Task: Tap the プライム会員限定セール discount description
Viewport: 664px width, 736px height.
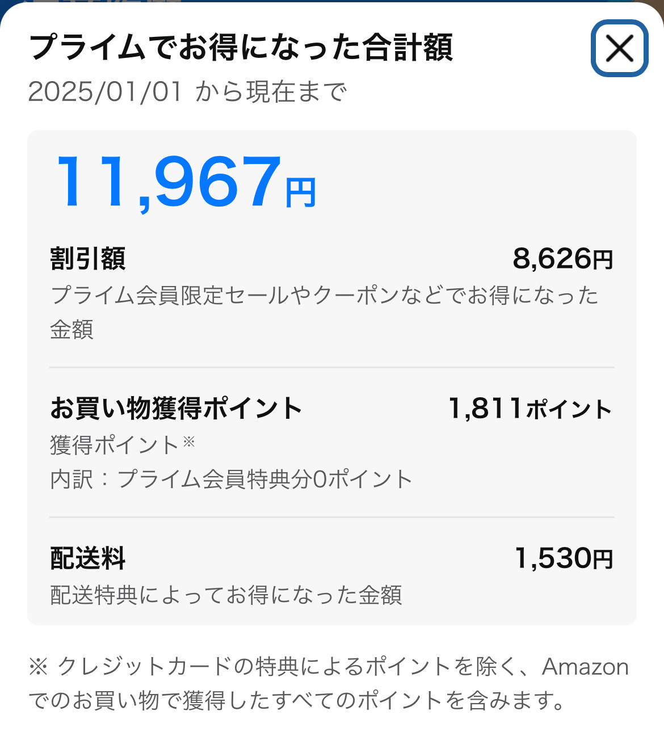Action: 325,295
